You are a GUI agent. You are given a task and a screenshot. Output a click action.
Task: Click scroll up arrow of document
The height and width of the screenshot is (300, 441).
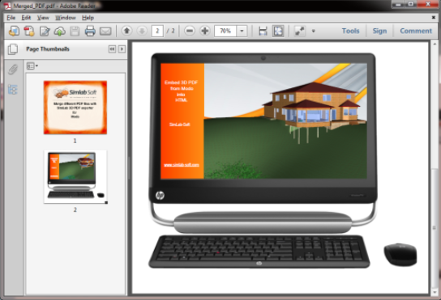pos(435,44)
